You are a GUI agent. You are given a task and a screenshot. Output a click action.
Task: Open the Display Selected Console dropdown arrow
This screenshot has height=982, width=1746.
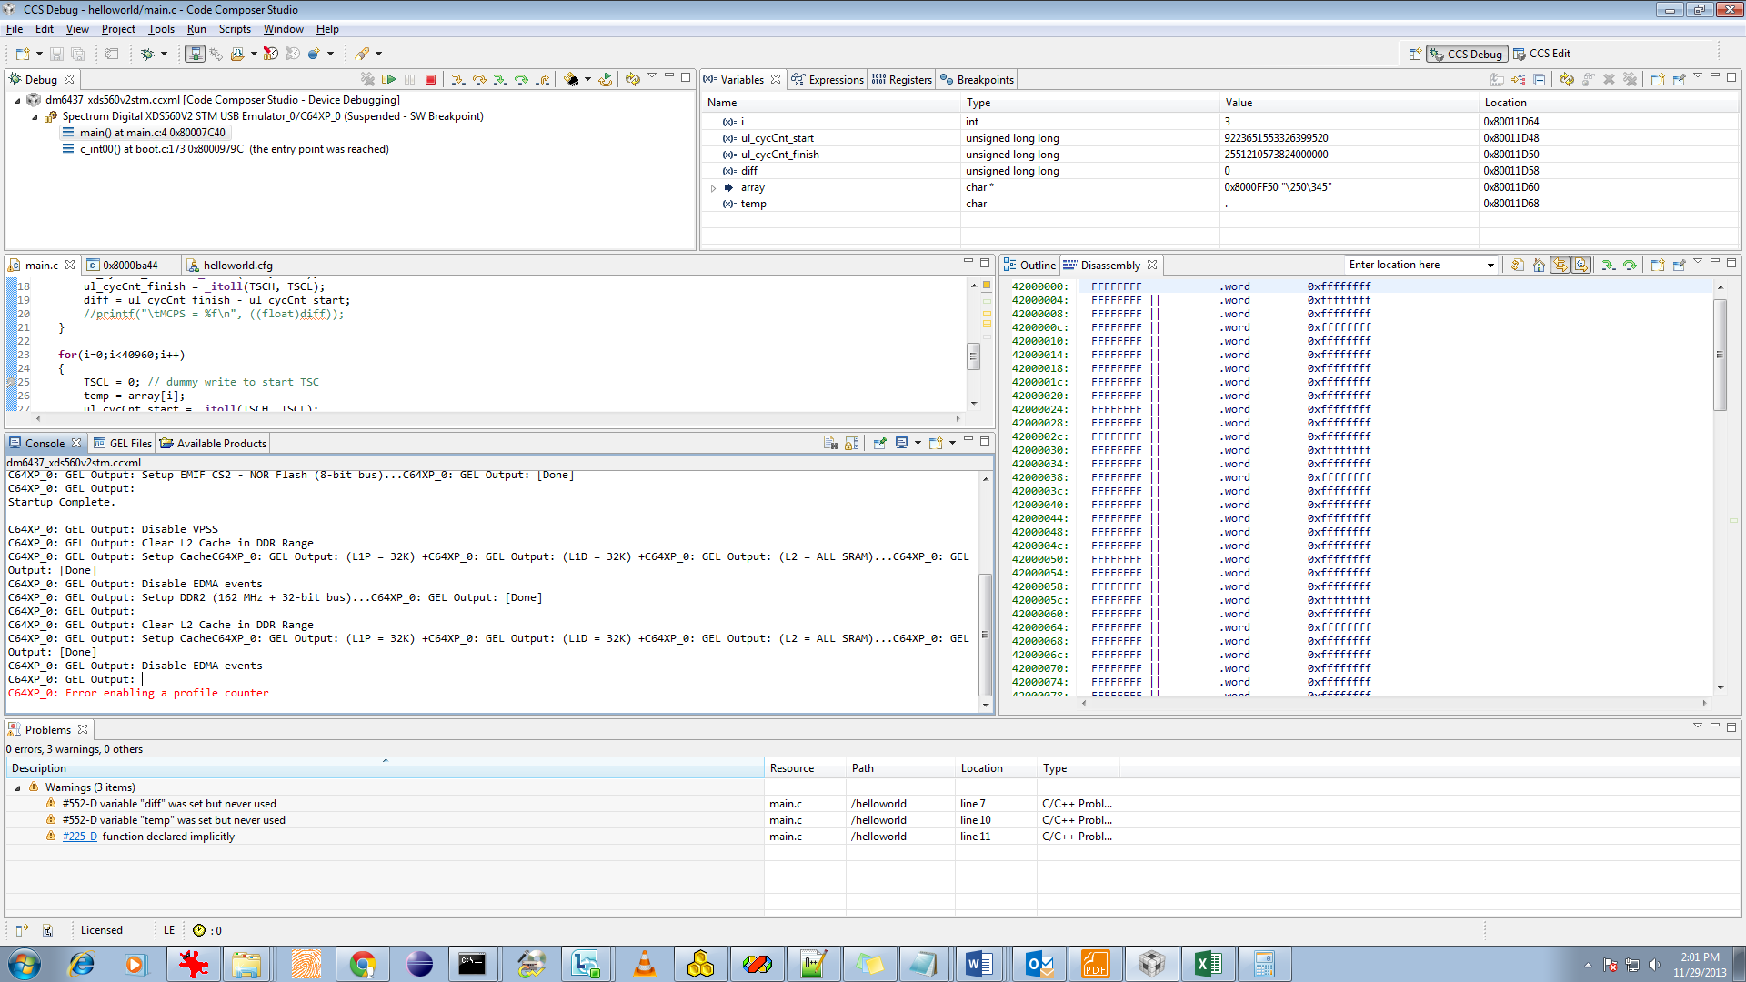click(x=918, y=444)
